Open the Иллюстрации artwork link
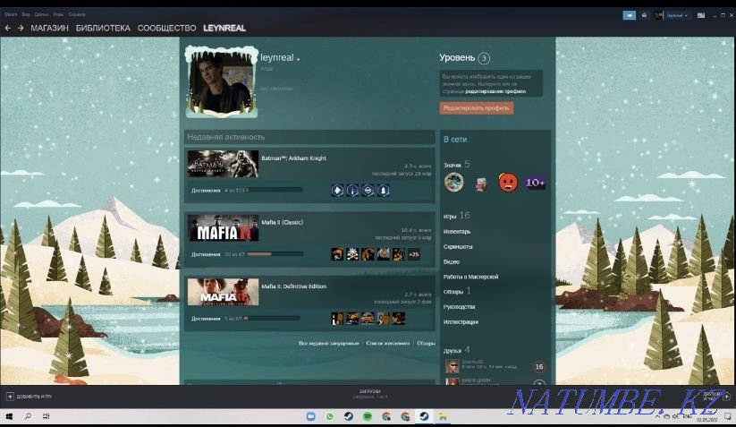 pyautogui.click(x=461, y=321)
